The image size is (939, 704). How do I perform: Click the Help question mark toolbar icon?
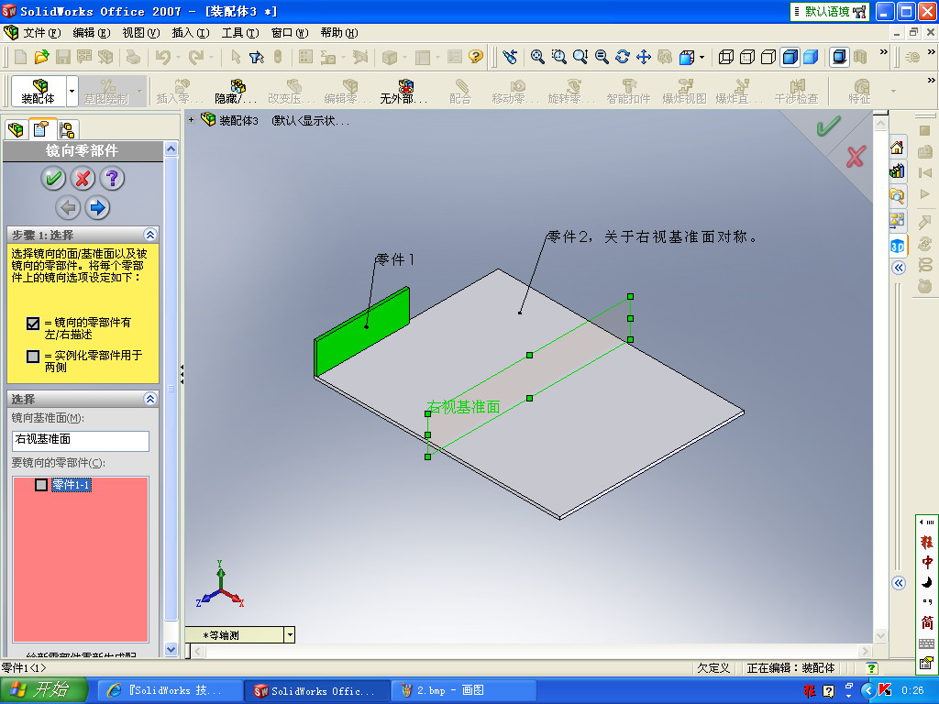click(x=476, y=57)
